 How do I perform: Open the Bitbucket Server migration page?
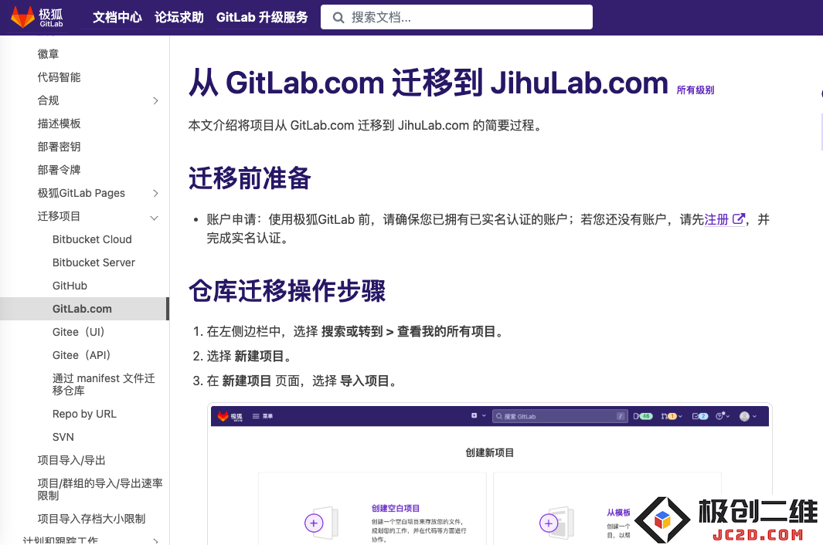(x=94, y=262)
